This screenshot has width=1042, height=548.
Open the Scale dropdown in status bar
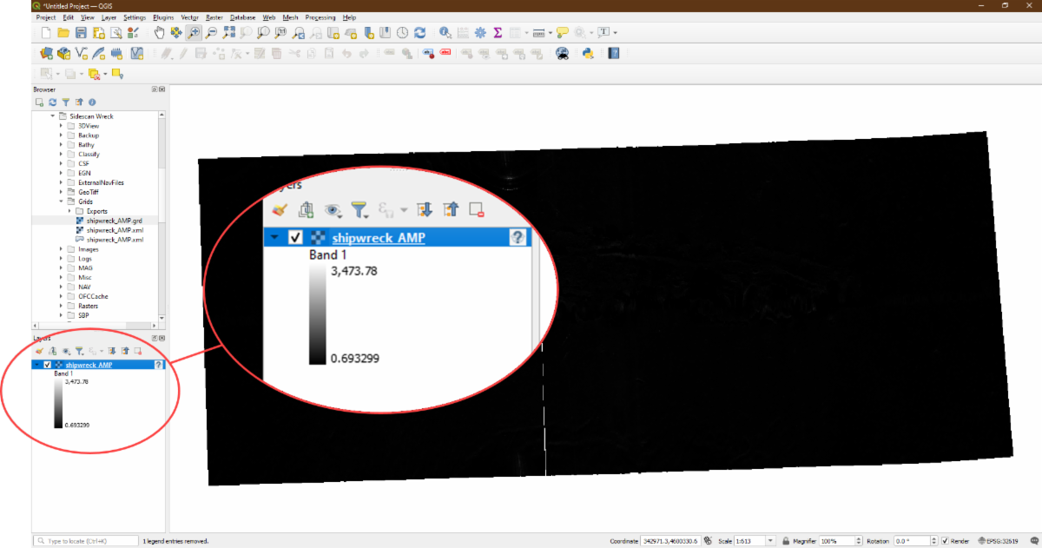[x=771, y=541]
